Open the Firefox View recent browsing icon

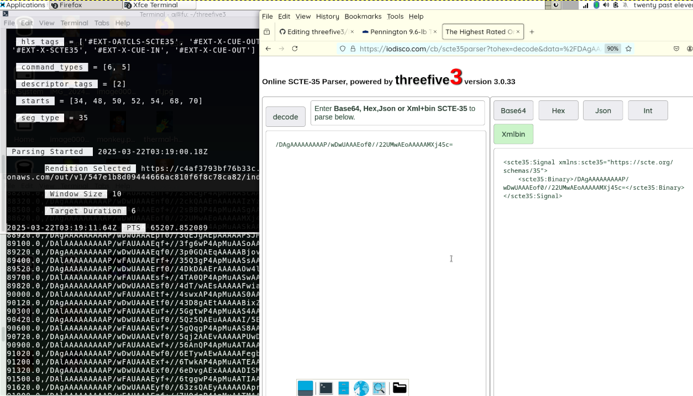(x=267, y=32)
